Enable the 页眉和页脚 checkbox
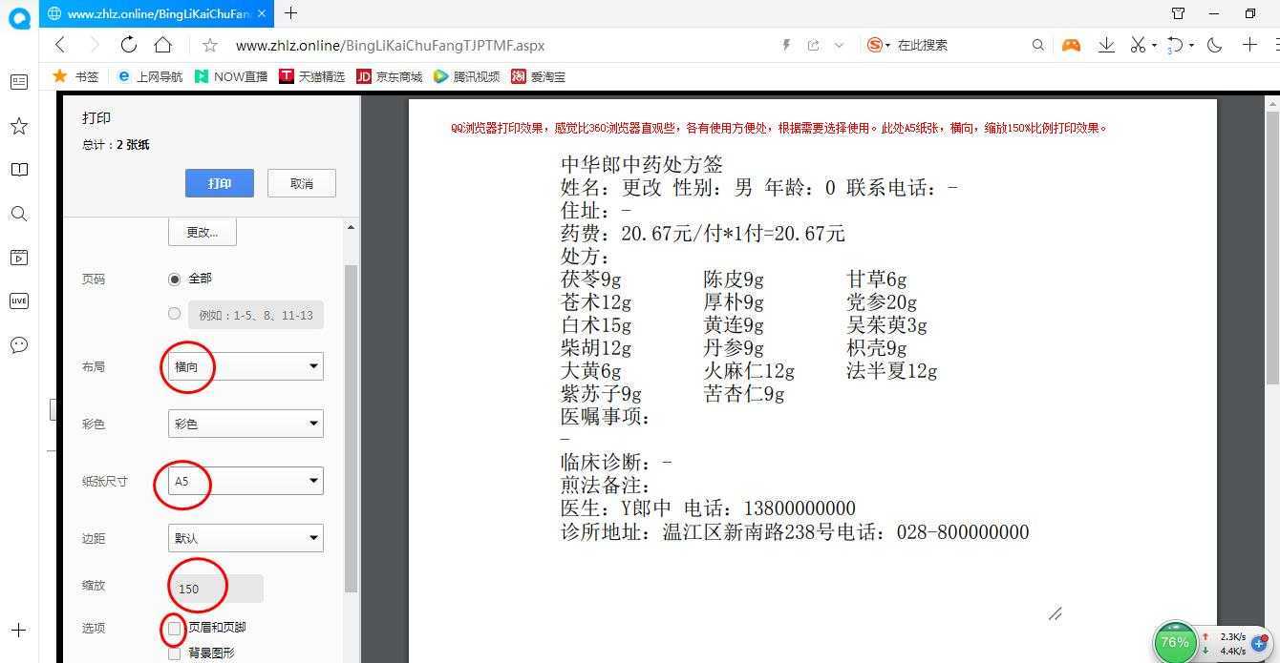This screenshot has width=1280, height=663. [x=174, y=628]
